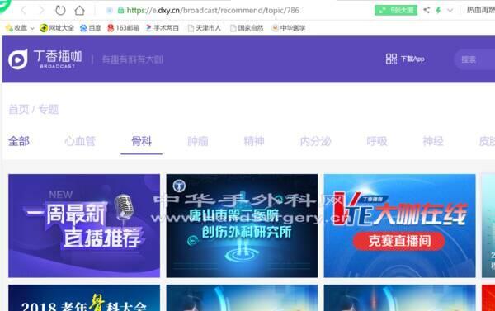Viewport: 495px width, 311px height.
Task: Open the 163邮箱 bookmark
Action: click(x=123, y=28)
